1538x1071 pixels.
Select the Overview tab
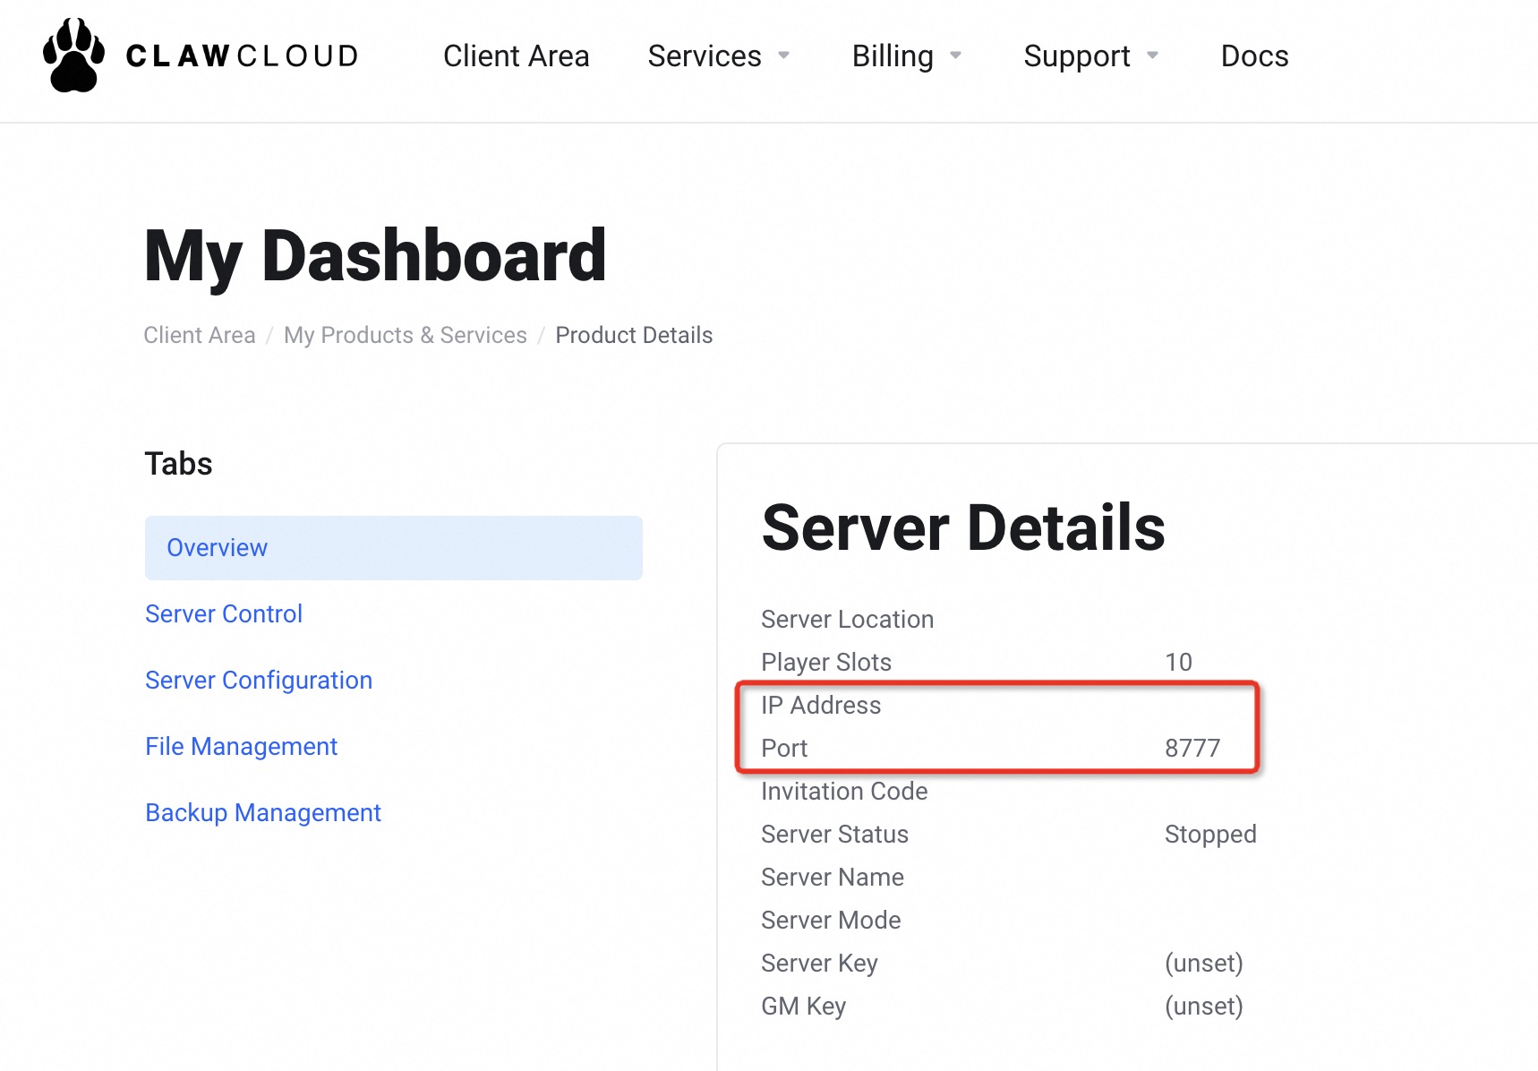pyautogui.click(x=393, y=548)
